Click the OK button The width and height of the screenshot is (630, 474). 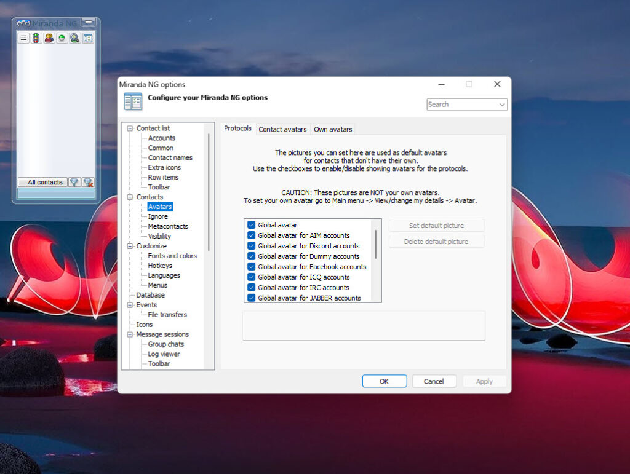385,381
